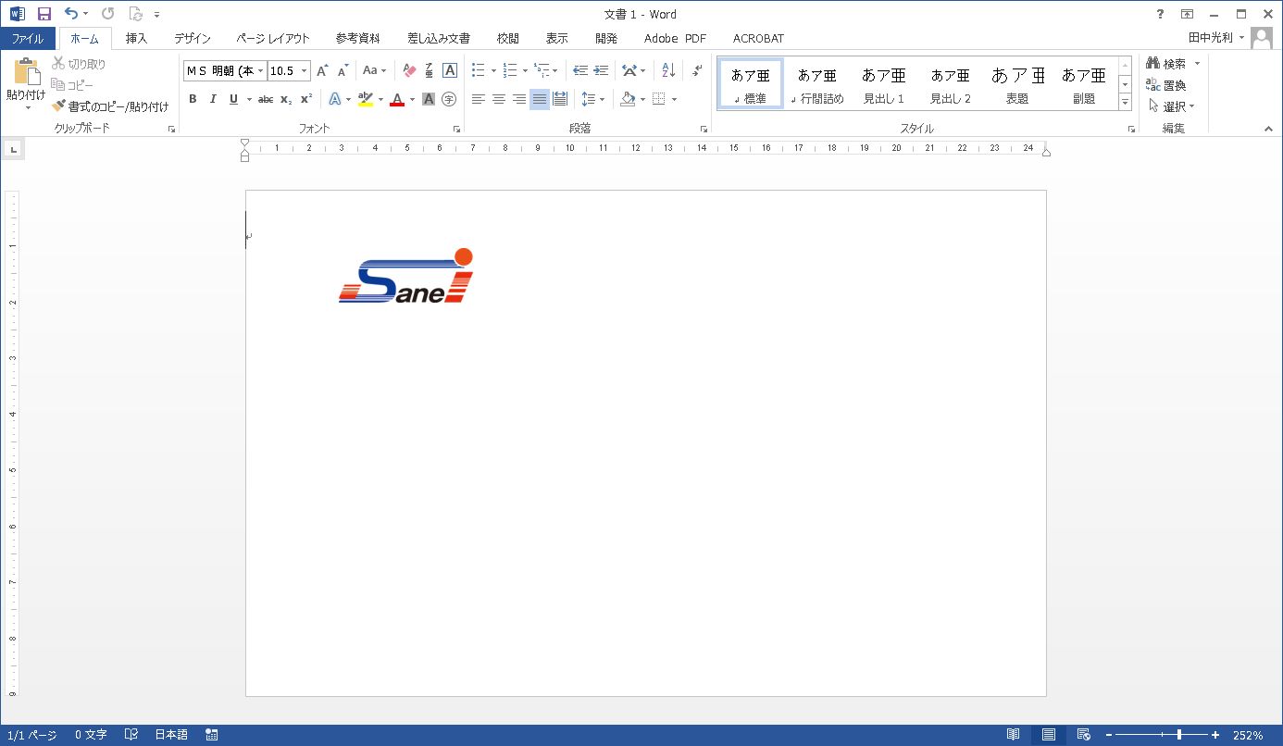Click the phonetic guide (ruby) icon
Image resolution: width=1283 pixels, height=746 pixels.
coord(430,70)
